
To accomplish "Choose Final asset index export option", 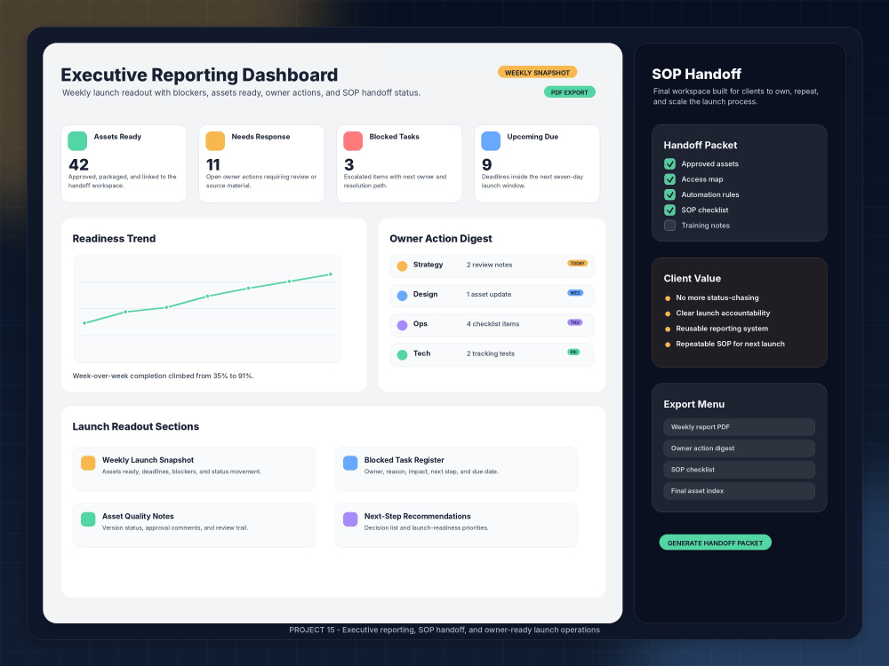I will (x=739, y=491).
